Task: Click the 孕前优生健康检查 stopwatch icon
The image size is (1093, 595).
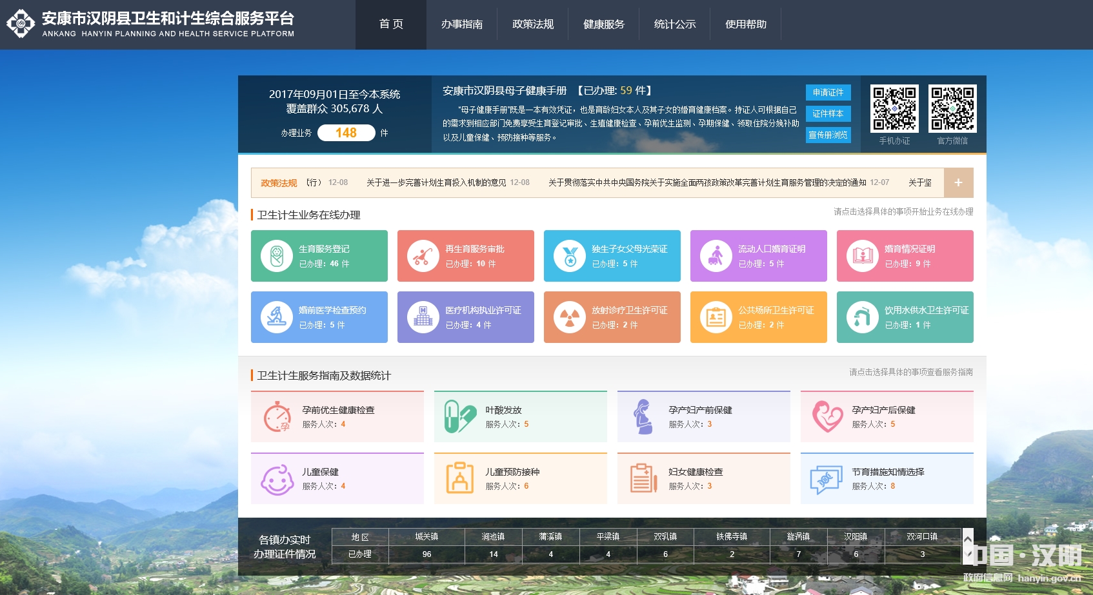Action: [277, 416]
